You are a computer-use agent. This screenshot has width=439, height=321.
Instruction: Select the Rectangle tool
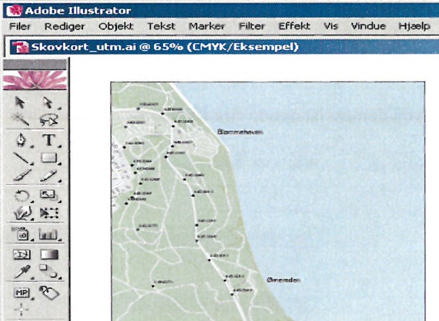click(x=48, y=157)
